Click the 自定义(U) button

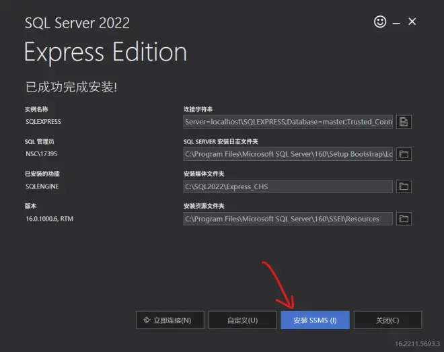coord(242,320)
